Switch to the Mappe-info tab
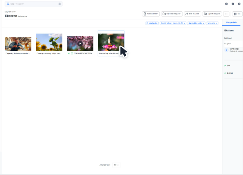Screen dimensions: 243x175 [231, 22]
